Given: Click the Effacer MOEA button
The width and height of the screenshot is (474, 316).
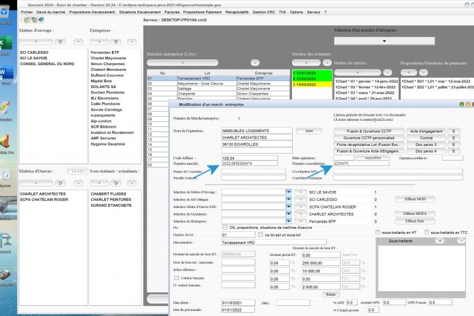Looking at the screenshot, I should (x=415, y=214).
